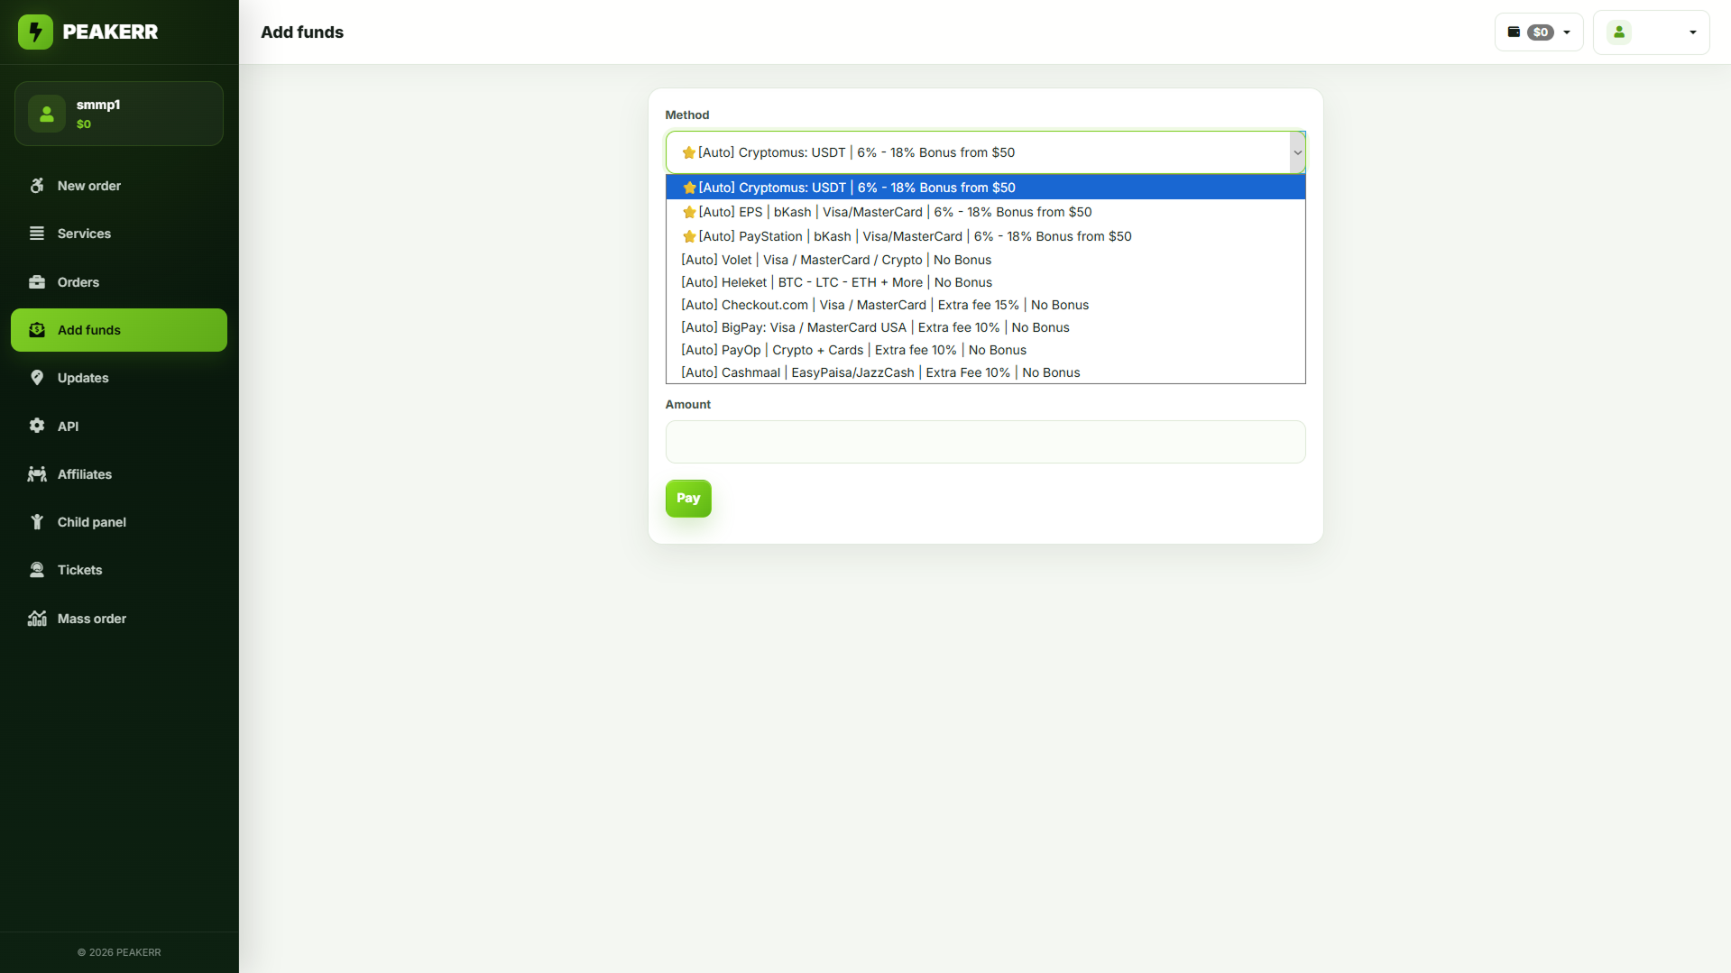
Task: Click the New order sidebar icon
Action: (37, 186)
